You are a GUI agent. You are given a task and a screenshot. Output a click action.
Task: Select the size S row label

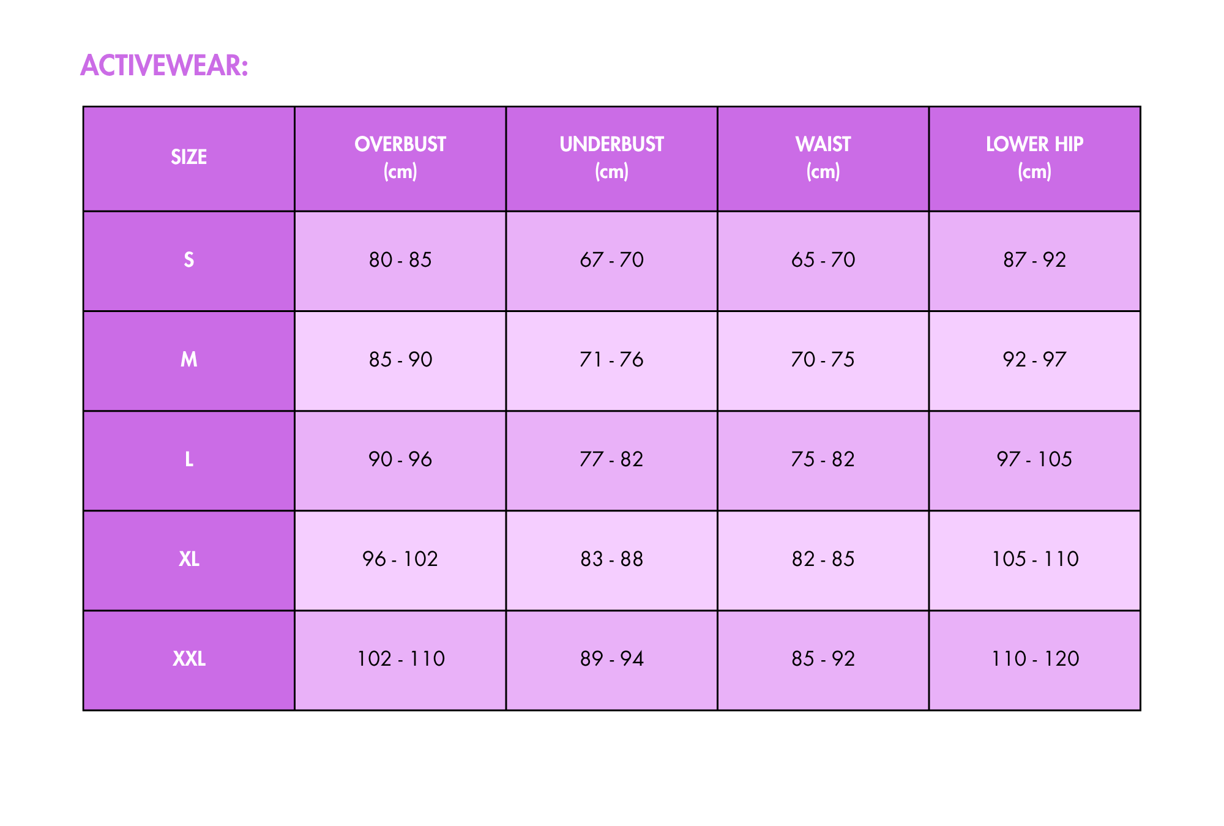(188, 260)
